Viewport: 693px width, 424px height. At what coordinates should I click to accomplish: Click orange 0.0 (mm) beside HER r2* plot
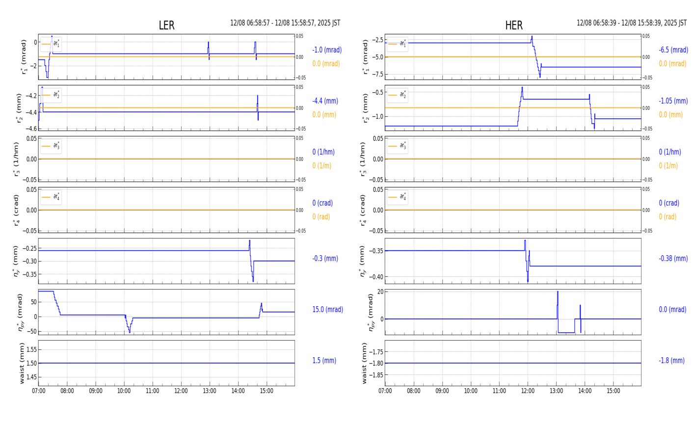pyautogui.click(x=670, y=115)
